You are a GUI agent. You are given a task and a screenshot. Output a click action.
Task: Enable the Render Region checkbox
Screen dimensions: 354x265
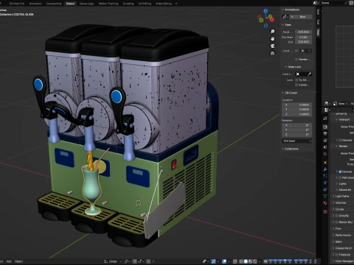coord(296,60)
